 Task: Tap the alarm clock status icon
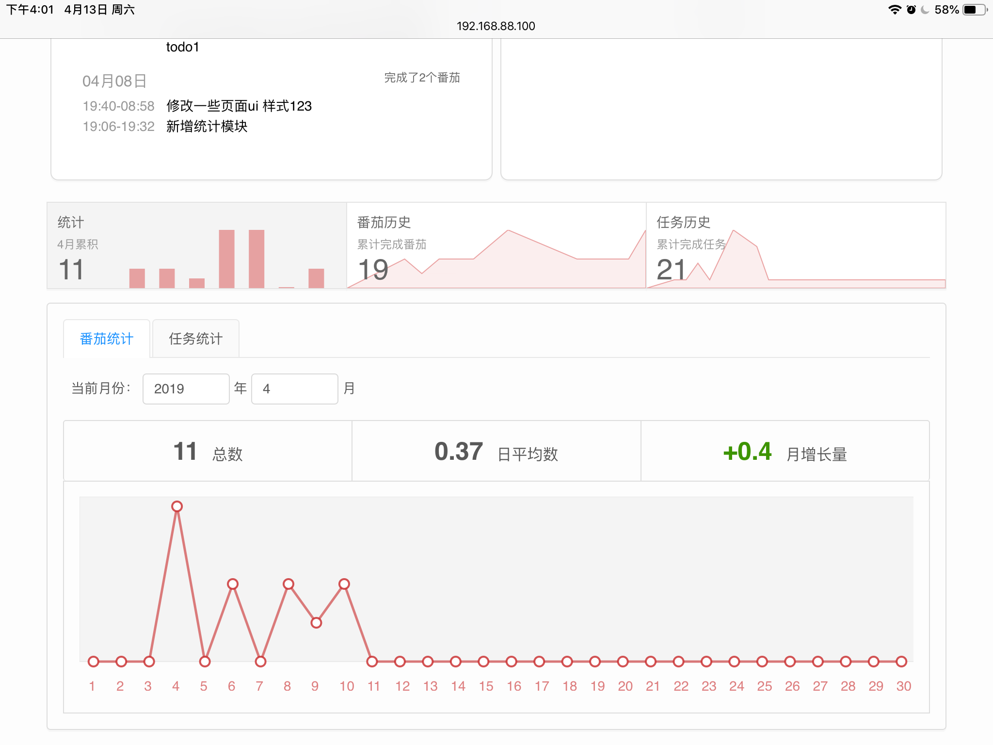[911, 10]
